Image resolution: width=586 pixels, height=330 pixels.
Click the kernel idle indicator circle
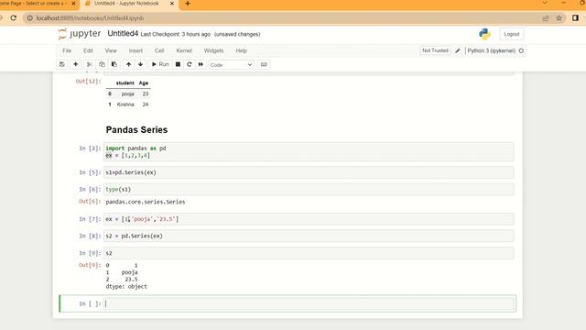tap(521, 50)
